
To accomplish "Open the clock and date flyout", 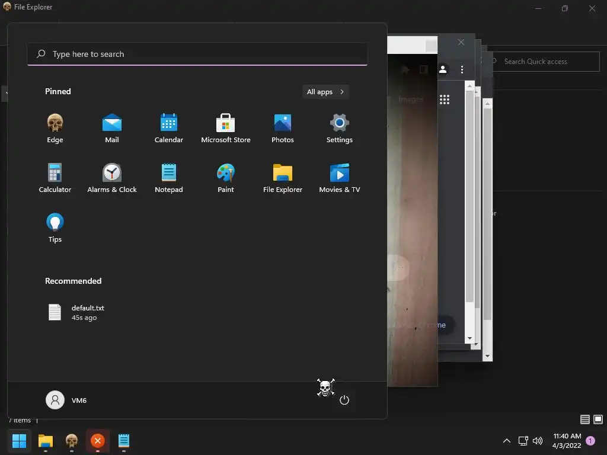I will coord(567,441).
